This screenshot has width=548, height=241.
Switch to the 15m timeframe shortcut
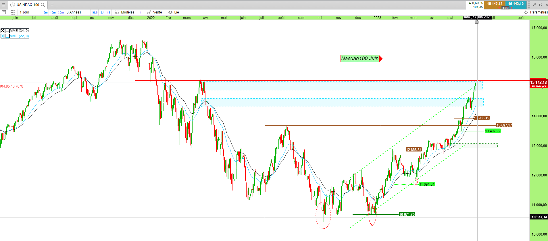(x=53, y=12)
